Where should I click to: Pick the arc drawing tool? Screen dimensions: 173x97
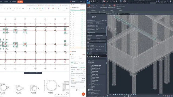point(20,8)
